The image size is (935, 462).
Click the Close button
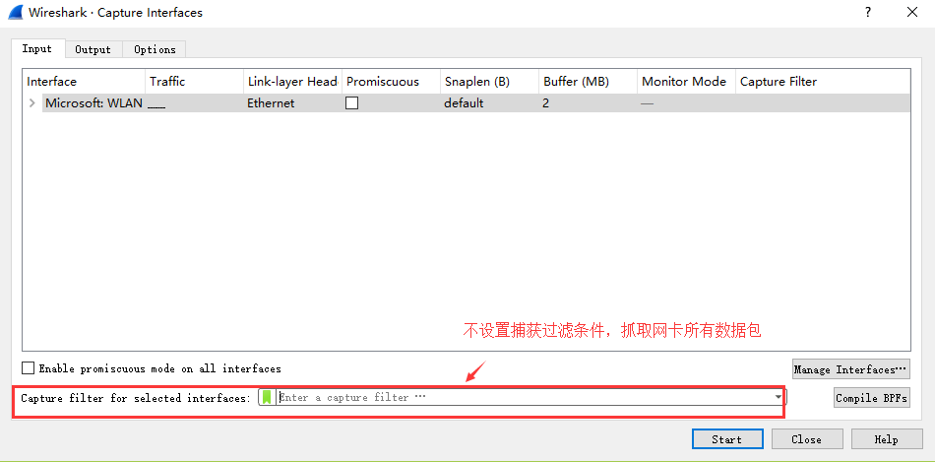pyautogui.click(x=807, y=439)
